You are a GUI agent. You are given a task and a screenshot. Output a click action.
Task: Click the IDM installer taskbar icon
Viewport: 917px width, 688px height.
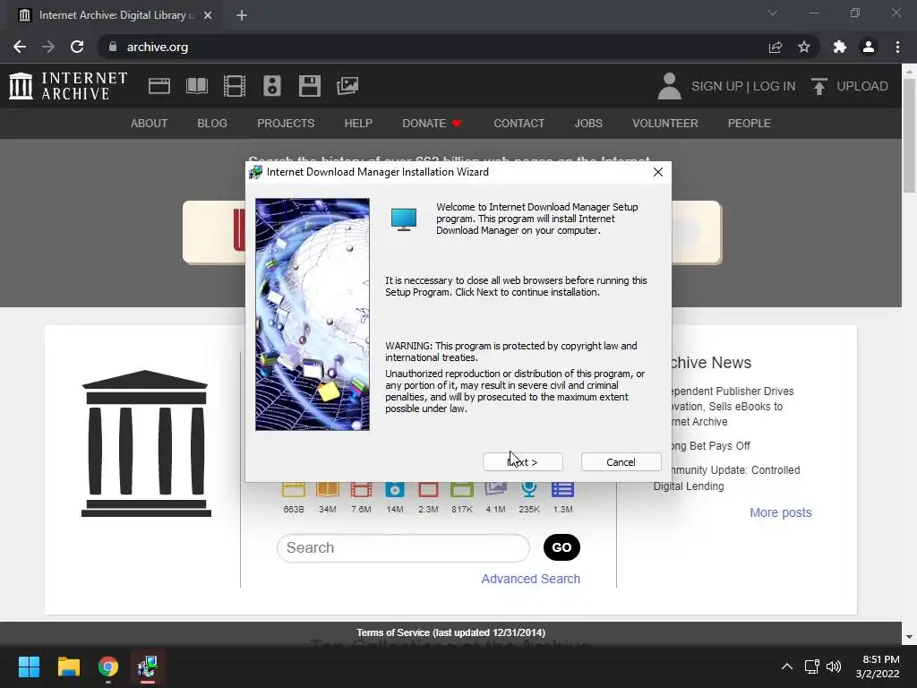pos(148,666)
